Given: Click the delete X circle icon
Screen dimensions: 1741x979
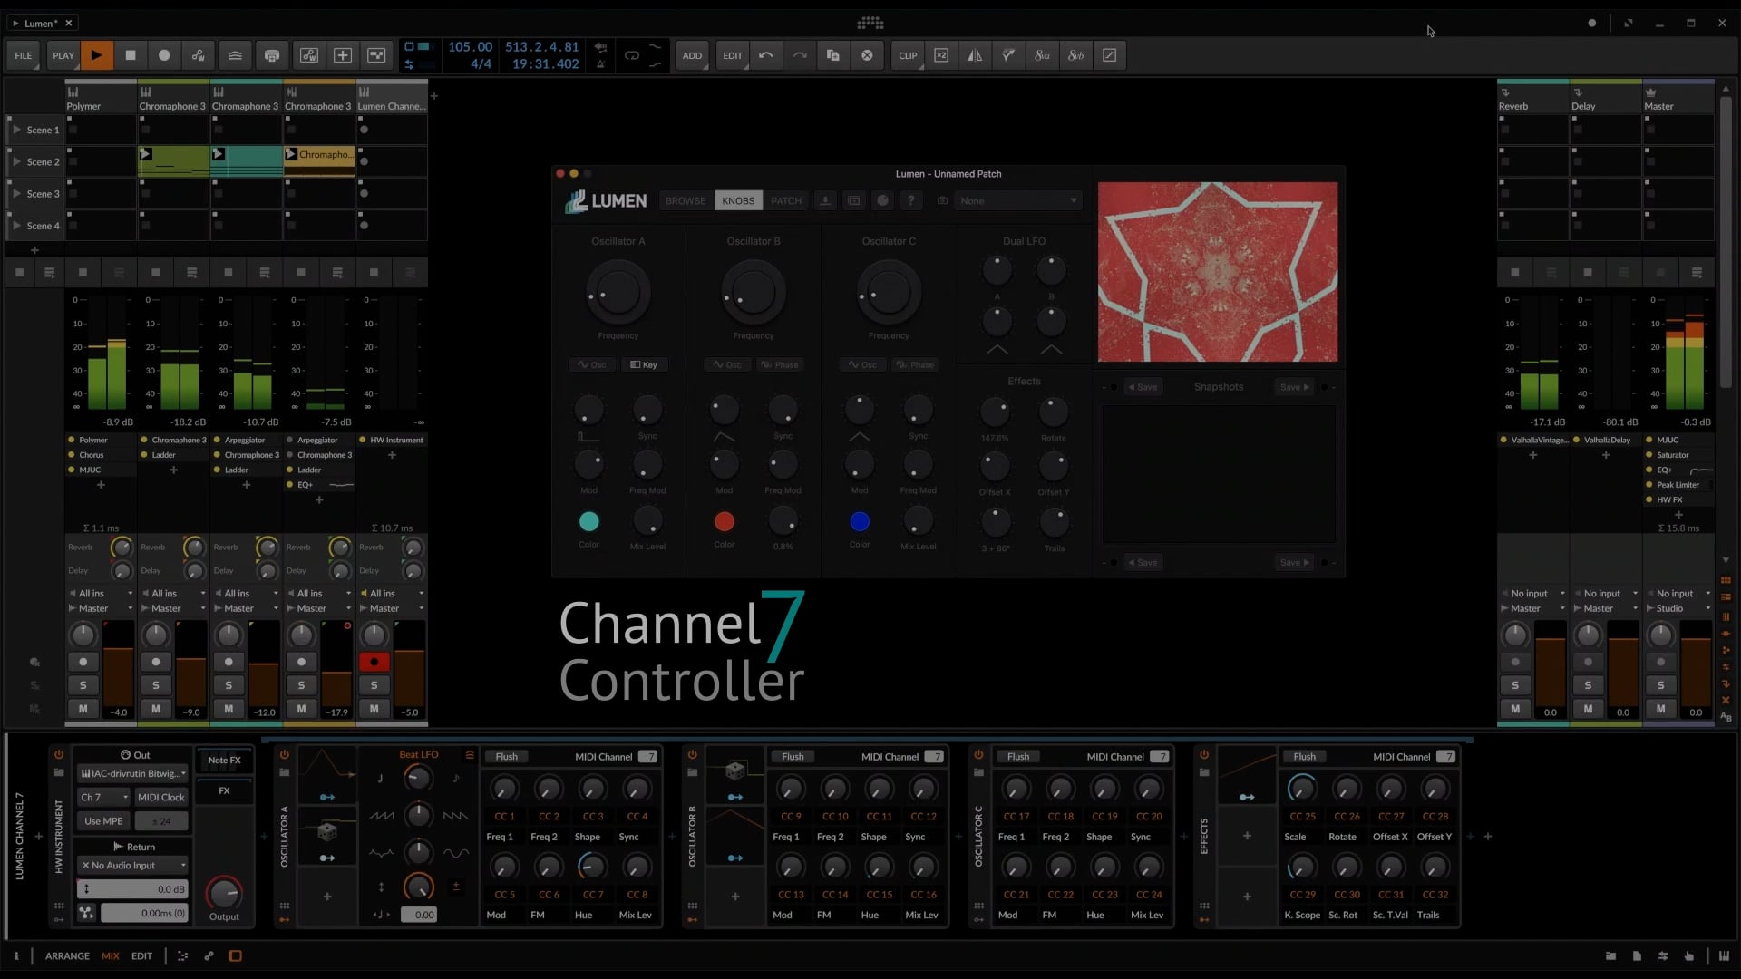Looking at the screenshot, I should coord(867,55).
